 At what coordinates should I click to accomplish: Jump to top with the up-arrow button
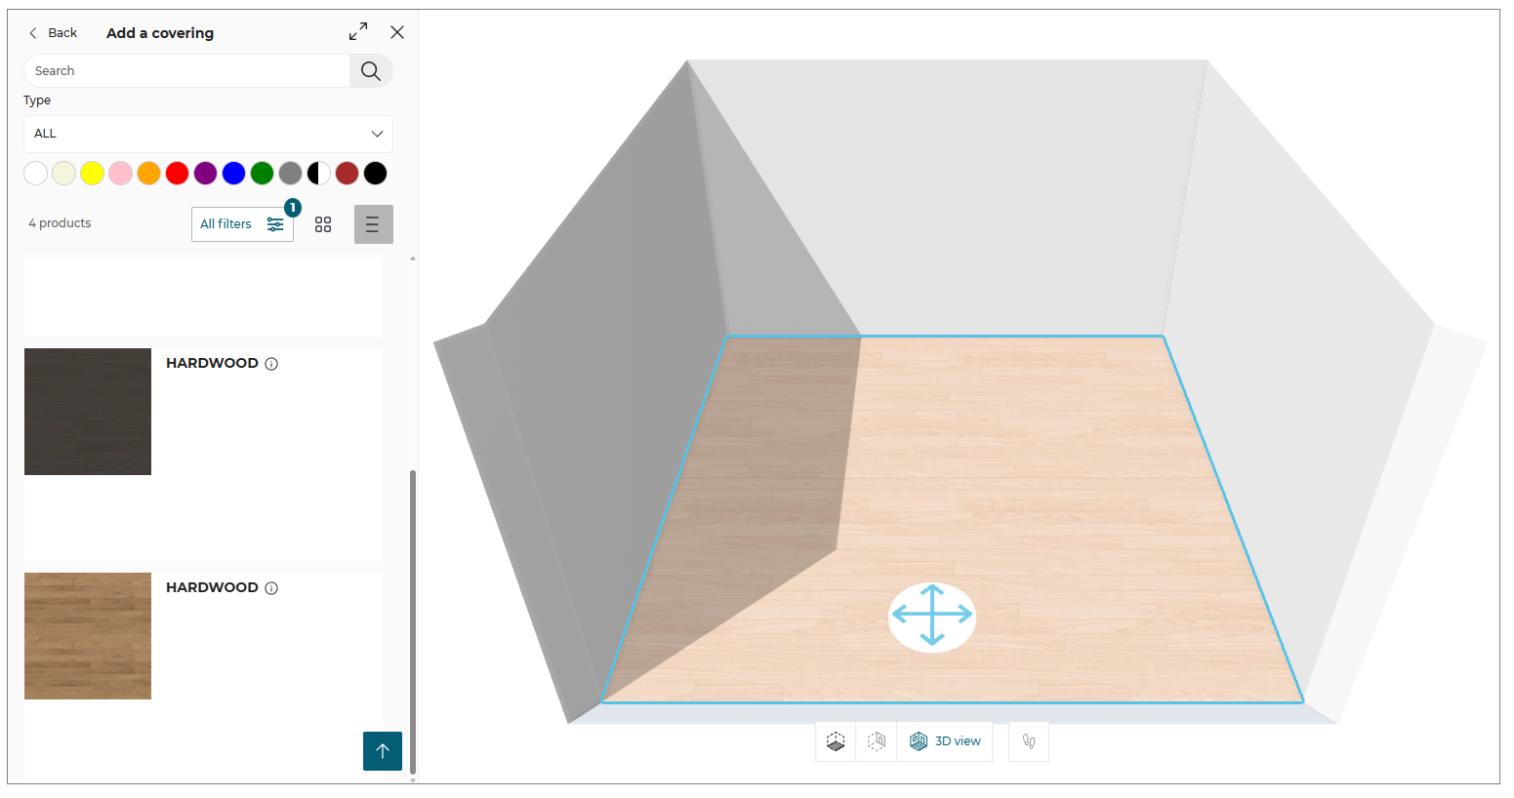(383, 751)
